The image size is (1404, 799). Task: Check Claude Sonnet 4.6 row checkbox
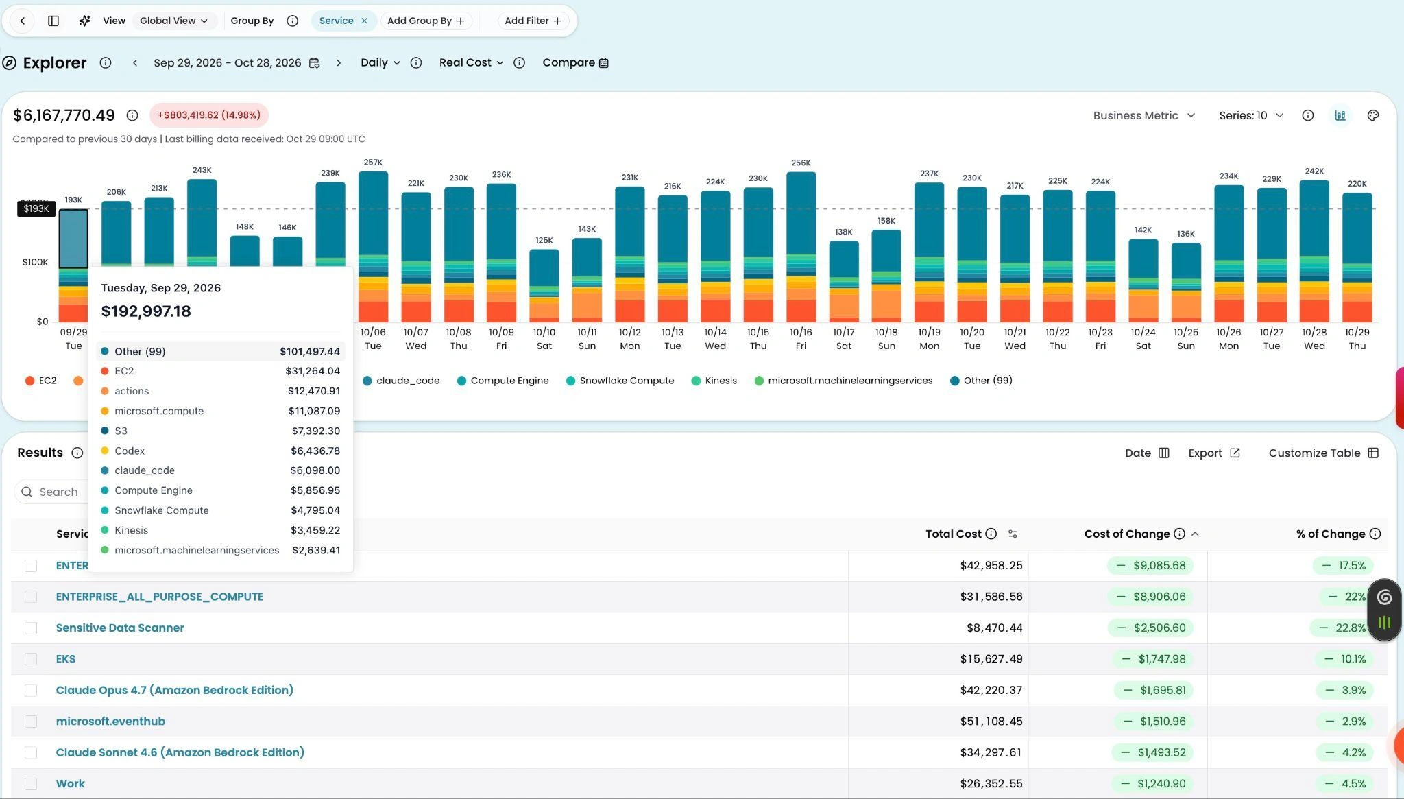pos(31,752)
